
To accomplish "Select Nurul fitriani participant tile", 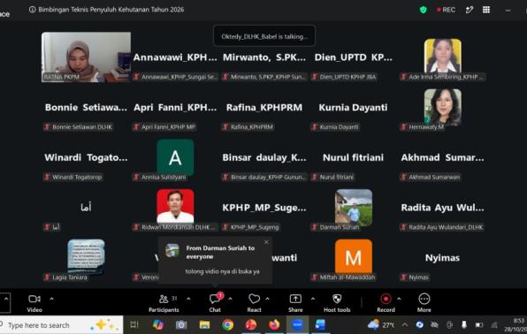I will click(353, 157).
